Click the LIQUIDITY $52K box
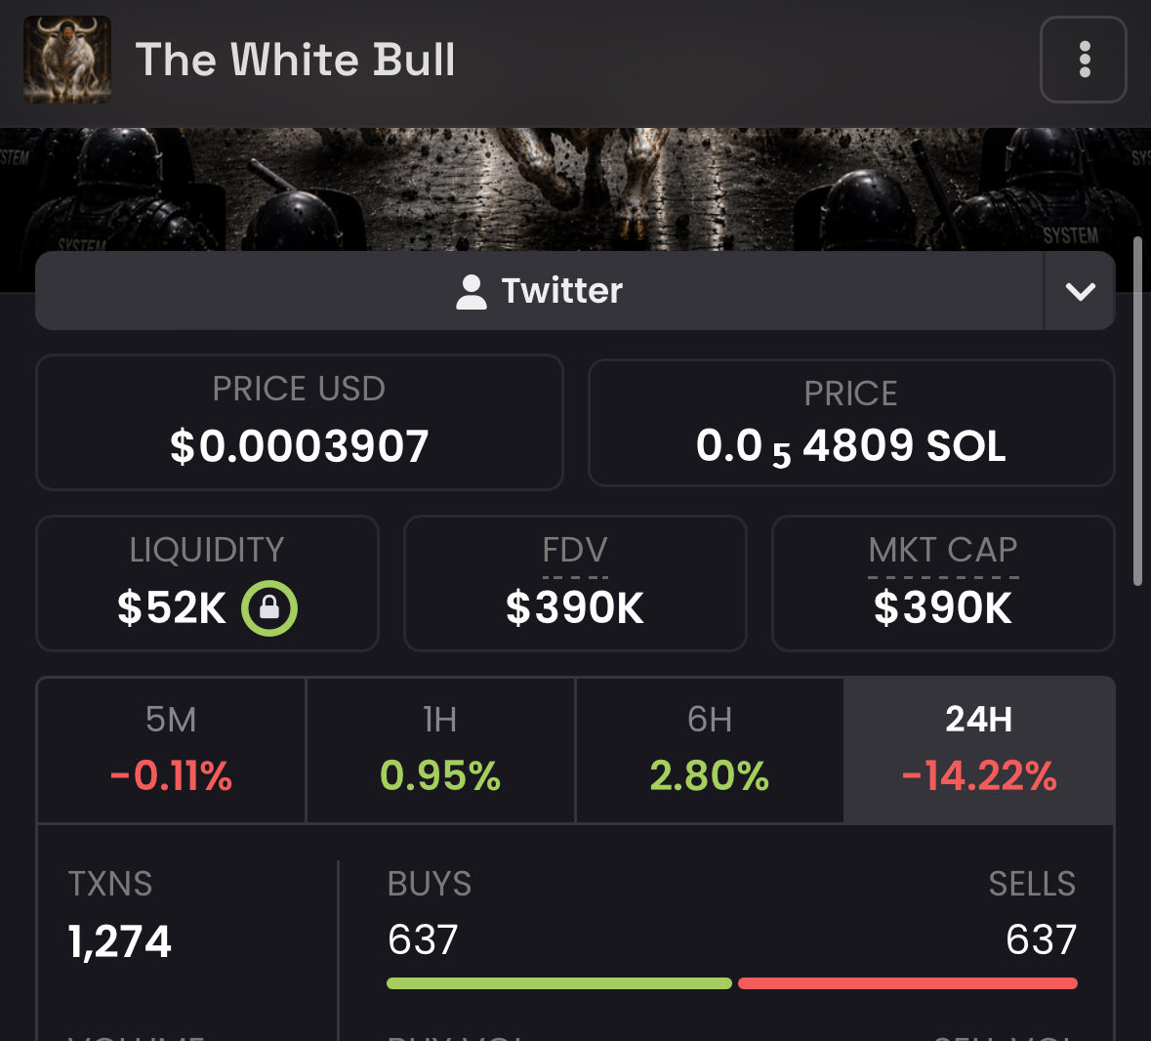 coord(208,584)
